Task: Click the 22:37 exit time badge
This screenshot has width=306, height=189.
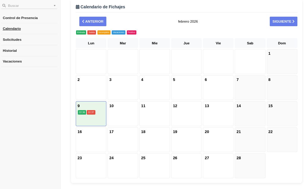Action: click(91, 113)
